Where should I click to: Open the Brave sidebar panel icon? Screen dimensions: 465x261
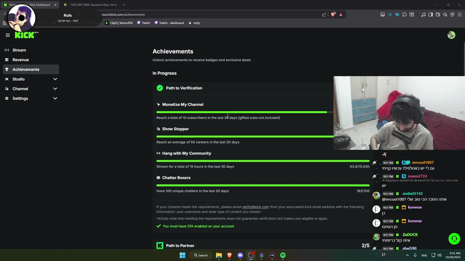pos(430,14)
